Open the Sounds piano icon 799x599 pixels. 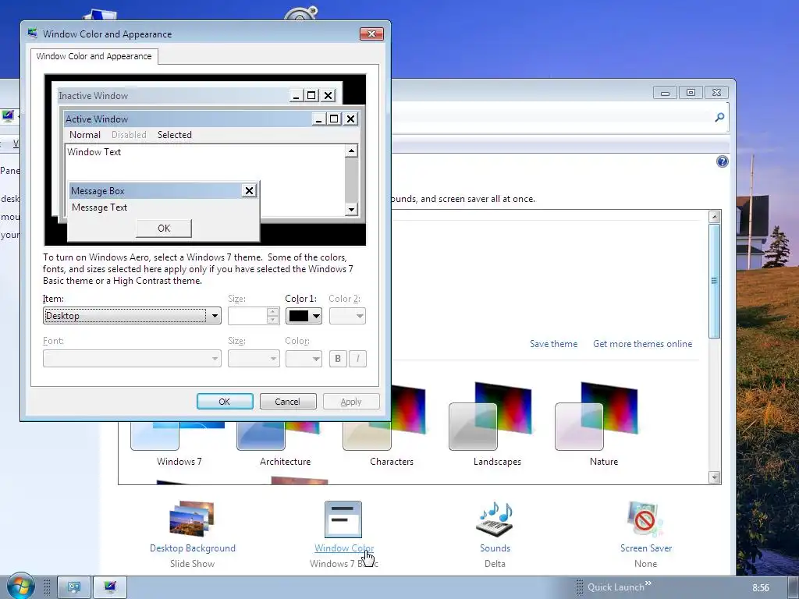(494, 519)
